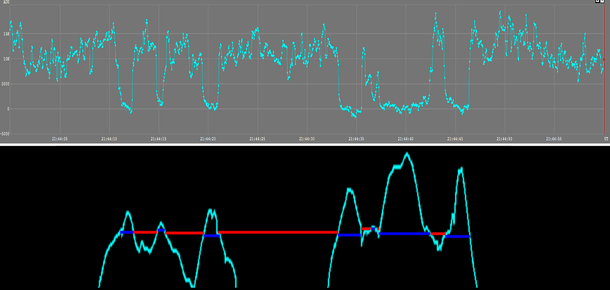Select the 21:44:55 time axis label
610x290 pixels.
click(554, 138)
